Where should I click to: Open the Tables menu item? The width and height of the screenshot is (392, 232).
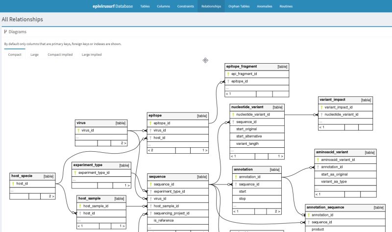(x=145, y=6)
